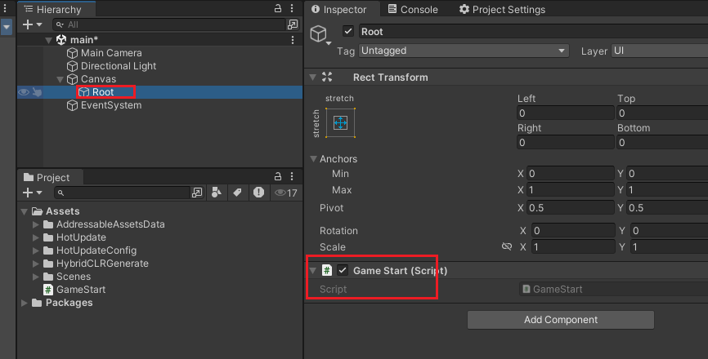Click the Add Component button
Screen dimensions: 708x359
click(x=561, y=320)
